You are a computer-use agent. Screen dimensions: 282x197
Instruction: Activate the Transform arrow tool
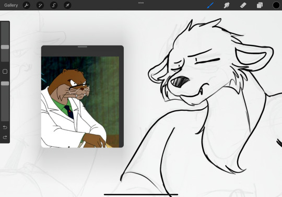pos(67,5)
